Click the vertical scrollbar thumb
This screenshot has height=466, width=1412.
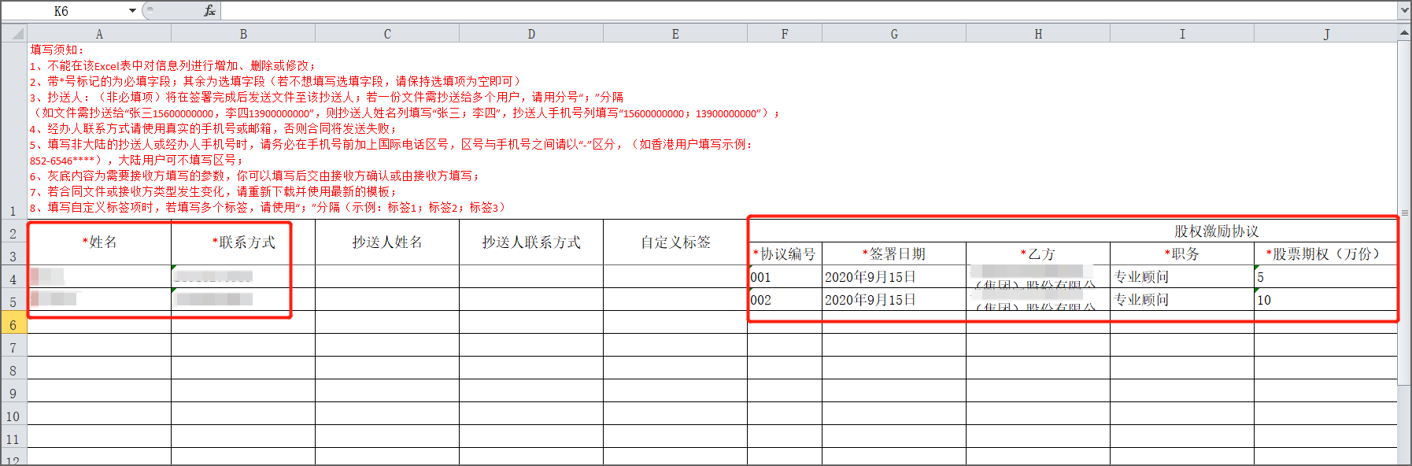[1404, 213]
